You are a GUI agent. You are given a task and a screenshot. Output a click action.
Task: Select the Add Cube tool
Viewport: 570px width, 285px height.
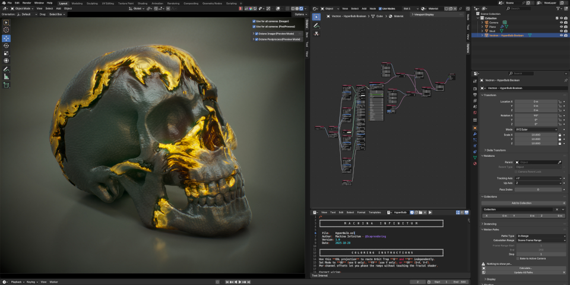[7, 85]
